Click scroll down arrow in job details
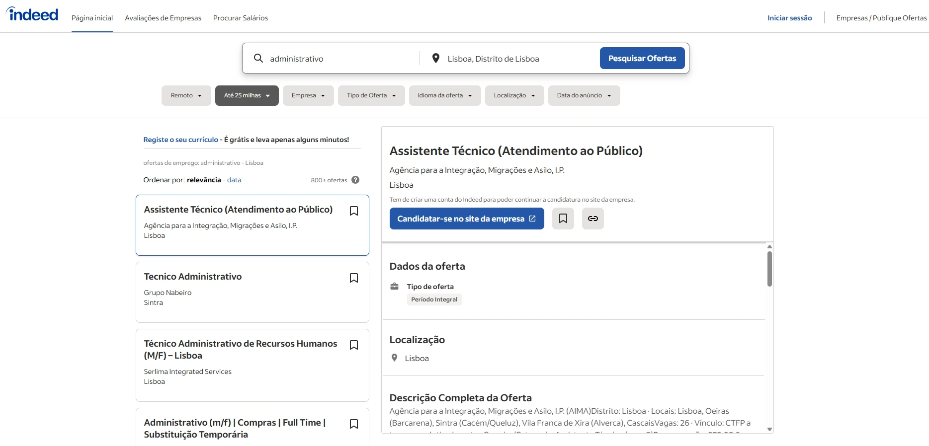 (x=769, y=430)
